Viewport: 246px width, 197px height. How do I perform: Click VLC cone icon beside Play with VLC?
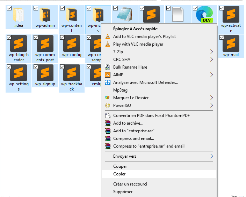tap(108, 44)
